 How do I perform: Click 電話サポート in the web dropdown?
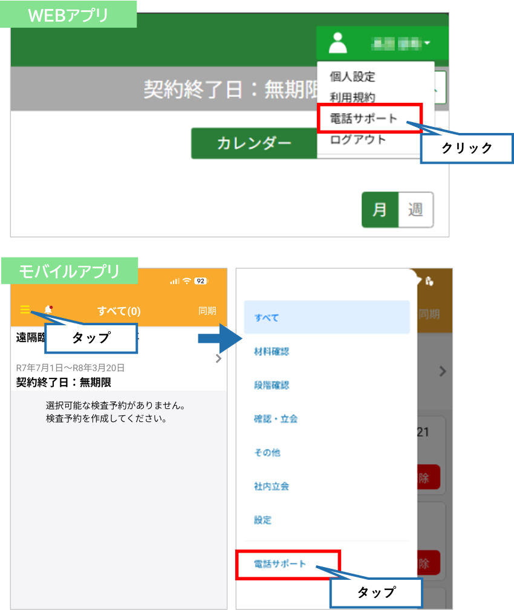pos(364,118)
